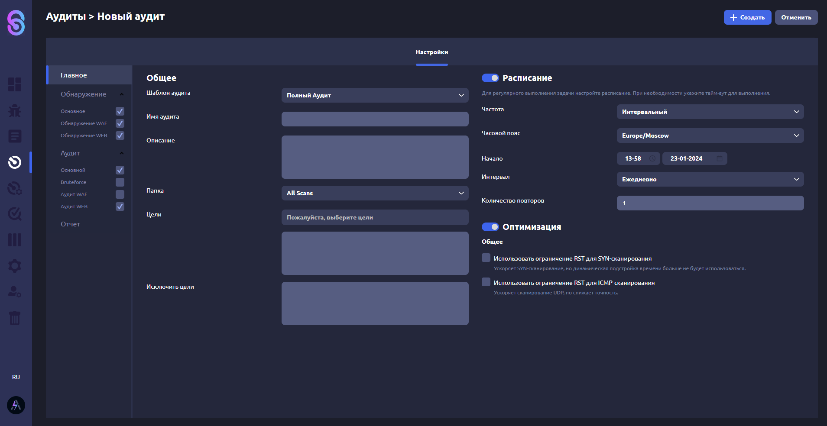
Task: Open the Главное section in side menu
Action: click(89, 75)
